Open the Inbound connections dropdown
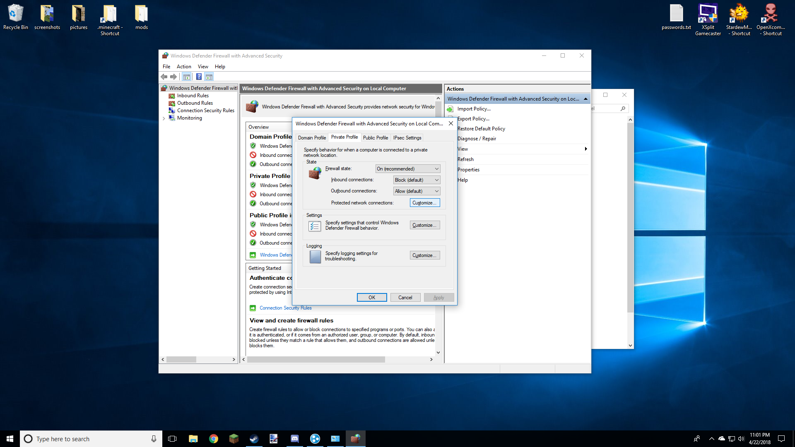This screenshot has width=795, height=447. 416,180
